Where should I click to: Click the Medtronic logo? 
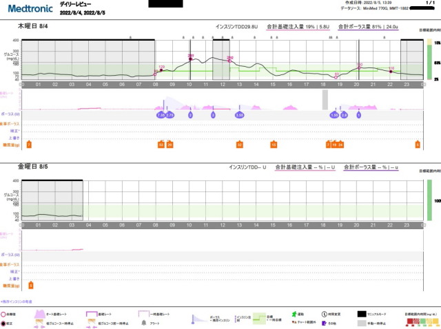pyautogui.click(x=30, y=8)
